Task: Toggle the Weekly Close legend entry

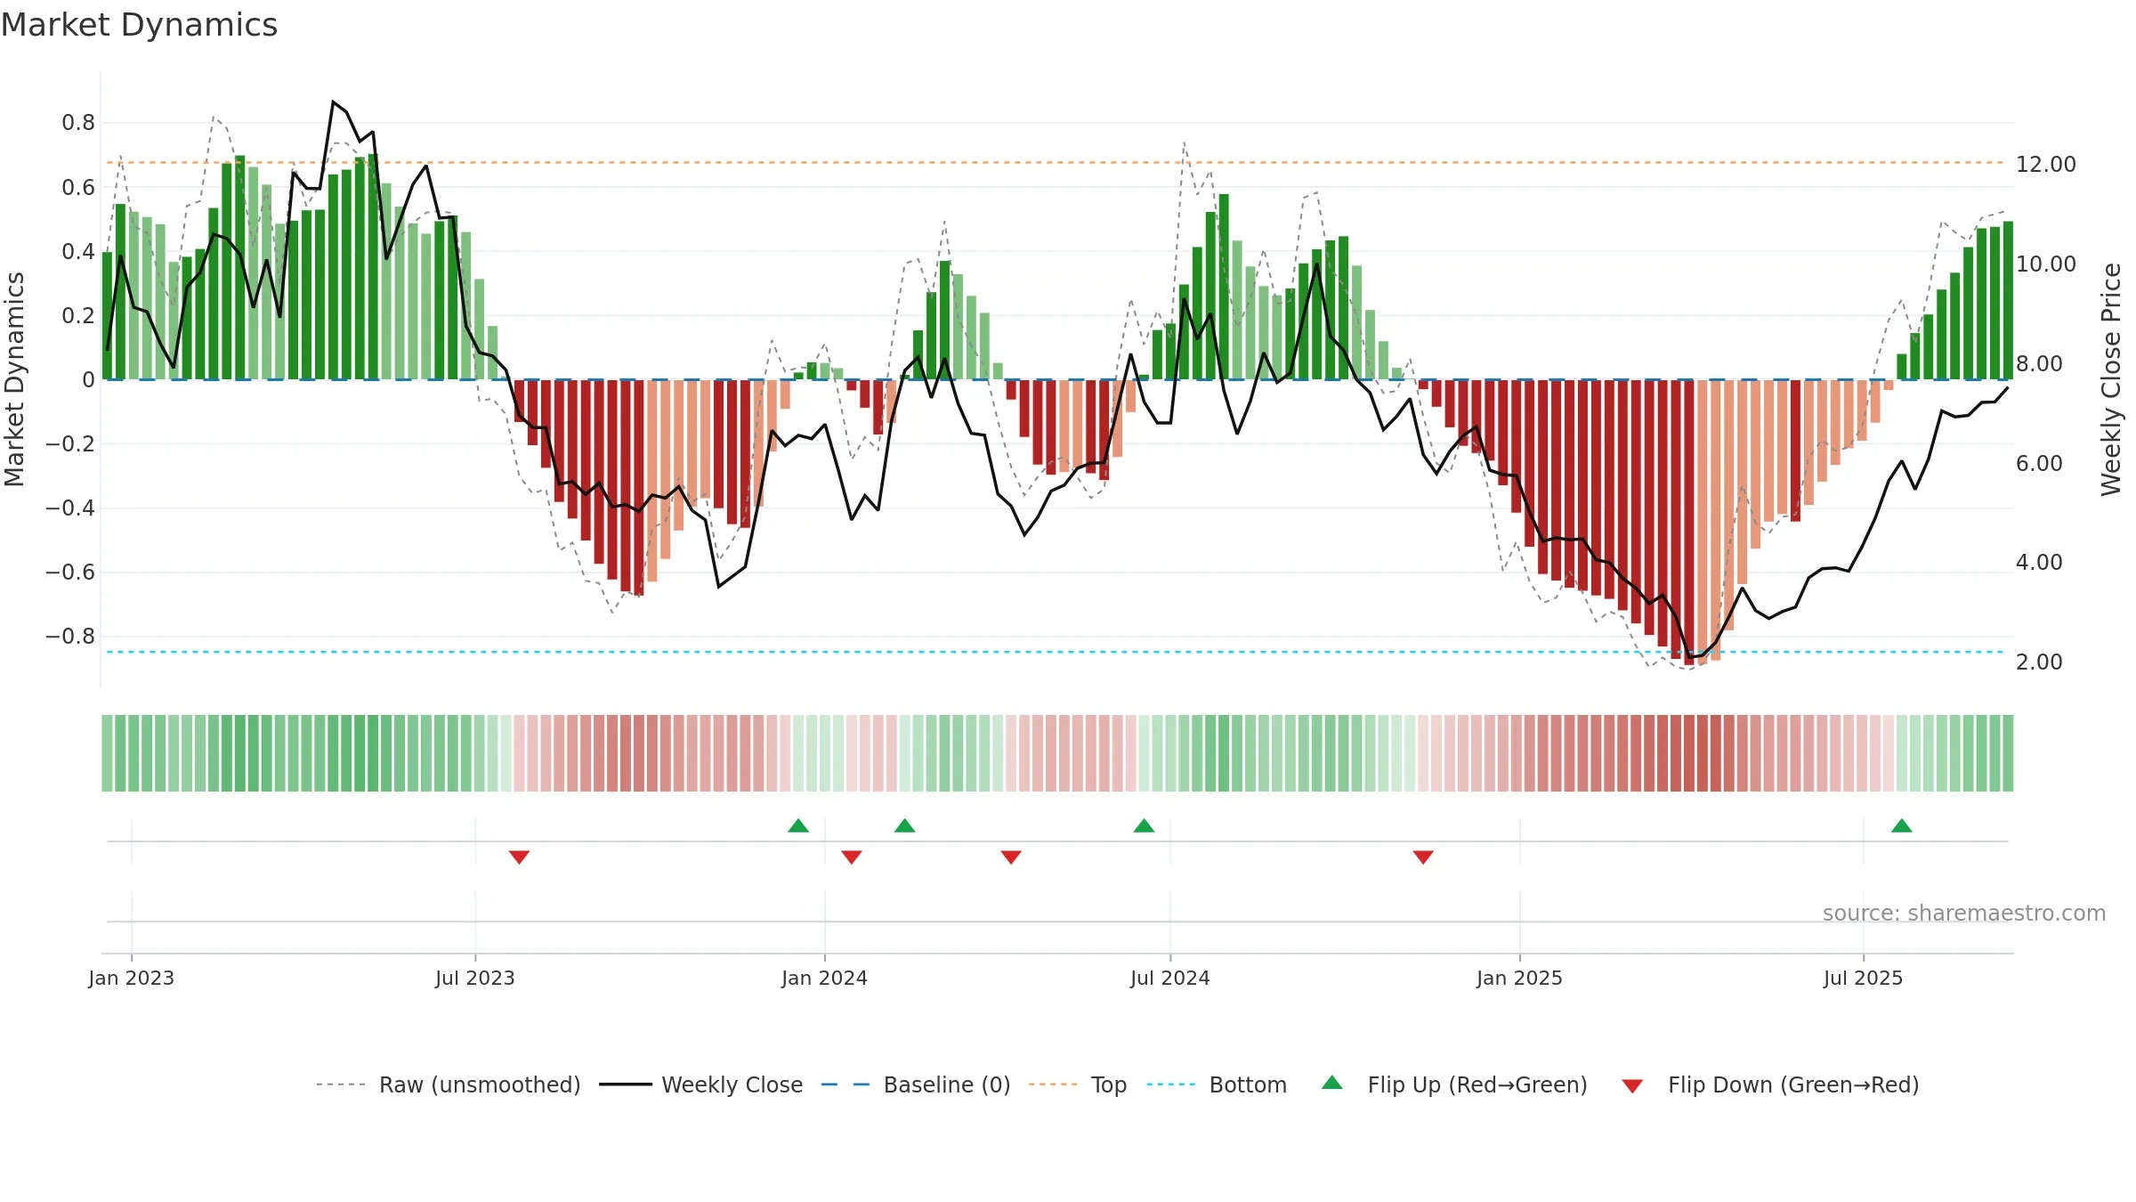Action: point(701,1084)
